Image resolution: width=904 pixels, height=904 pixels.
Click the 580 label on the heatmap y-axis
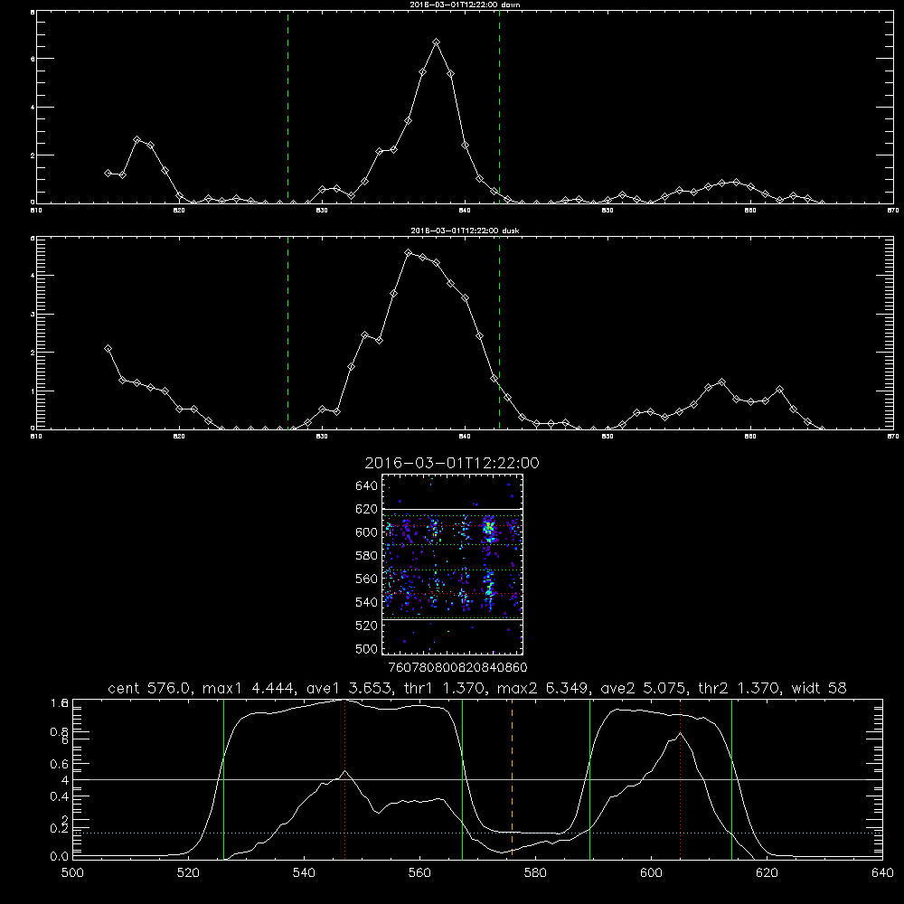[x=367, y=556]
